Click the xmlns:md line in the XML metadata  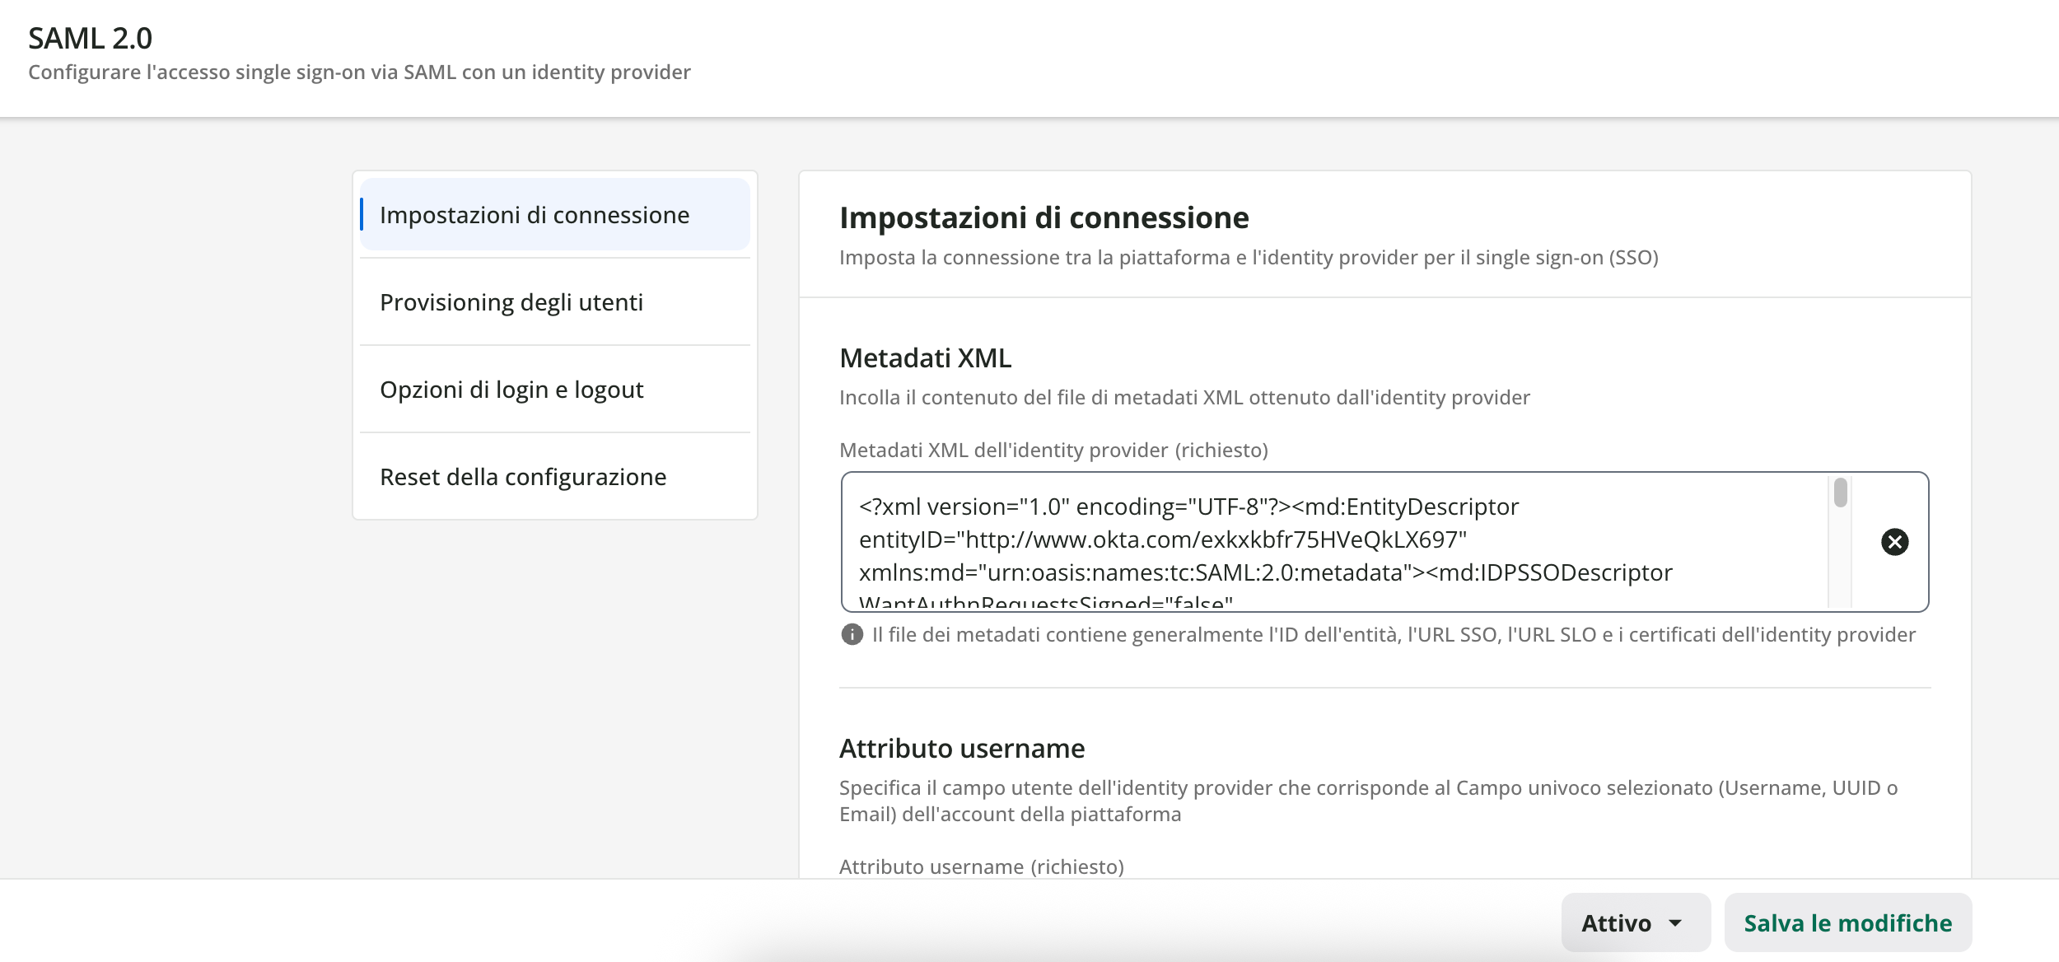(x=1264, y=572)
